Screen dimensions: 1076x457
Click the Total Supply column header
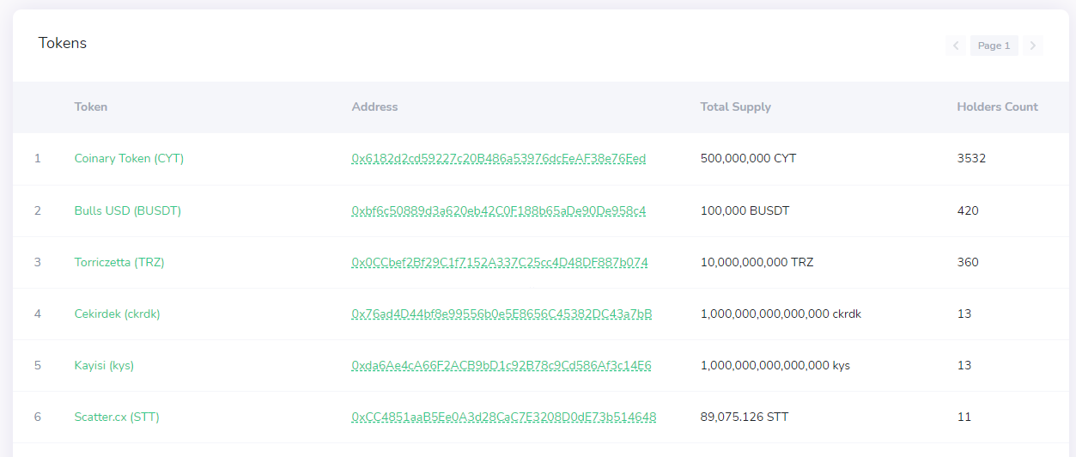(x=736, y=107)
